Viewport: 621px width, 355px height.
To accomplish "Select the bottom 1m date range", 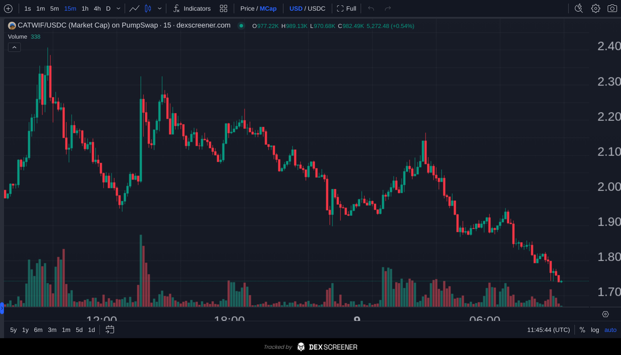I will (66, 330).
